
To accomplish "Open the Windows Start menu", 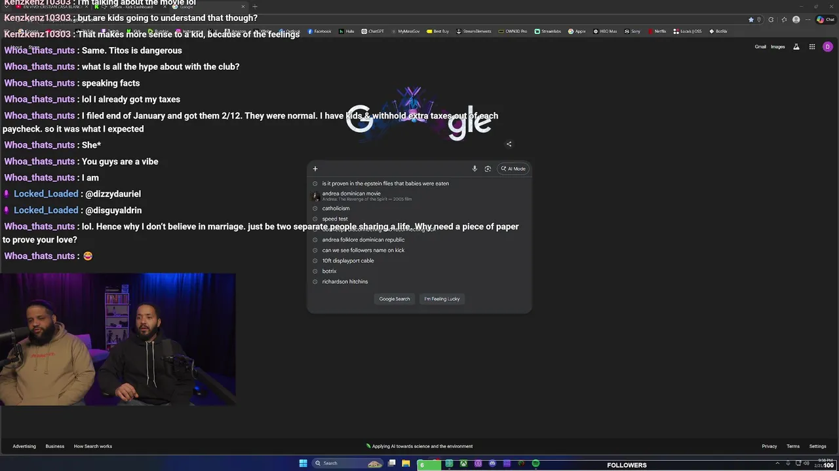I will click(x=303, y=463).
